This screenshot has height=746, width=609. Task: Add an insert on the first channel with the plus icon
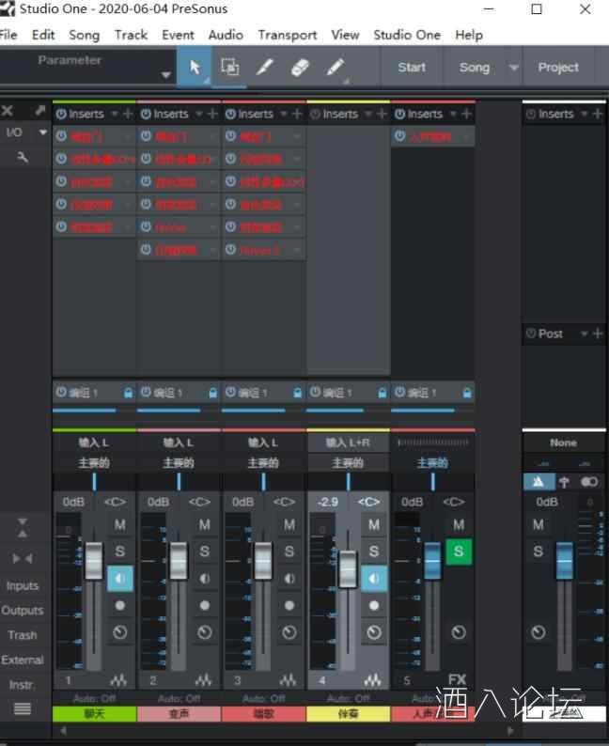coord(128,114)
